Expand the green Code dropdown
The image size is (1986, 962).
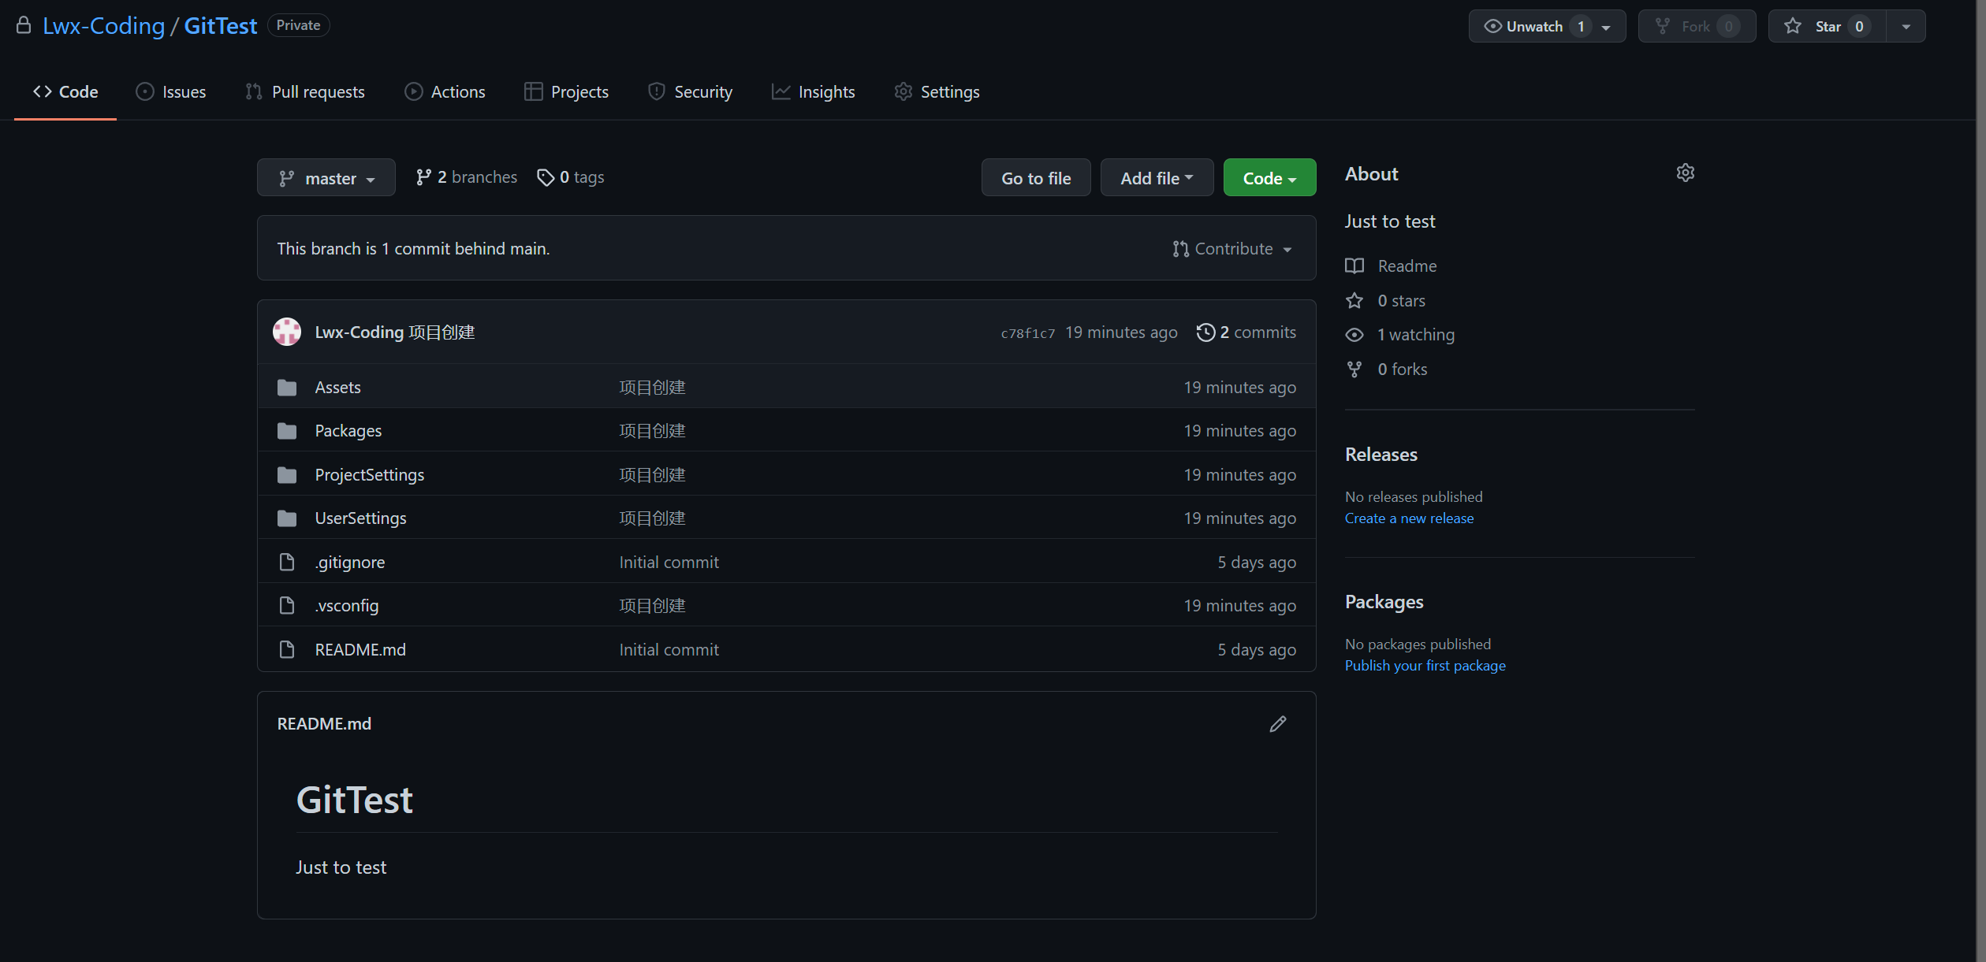pyautogui.click(x=1269, y=179)
